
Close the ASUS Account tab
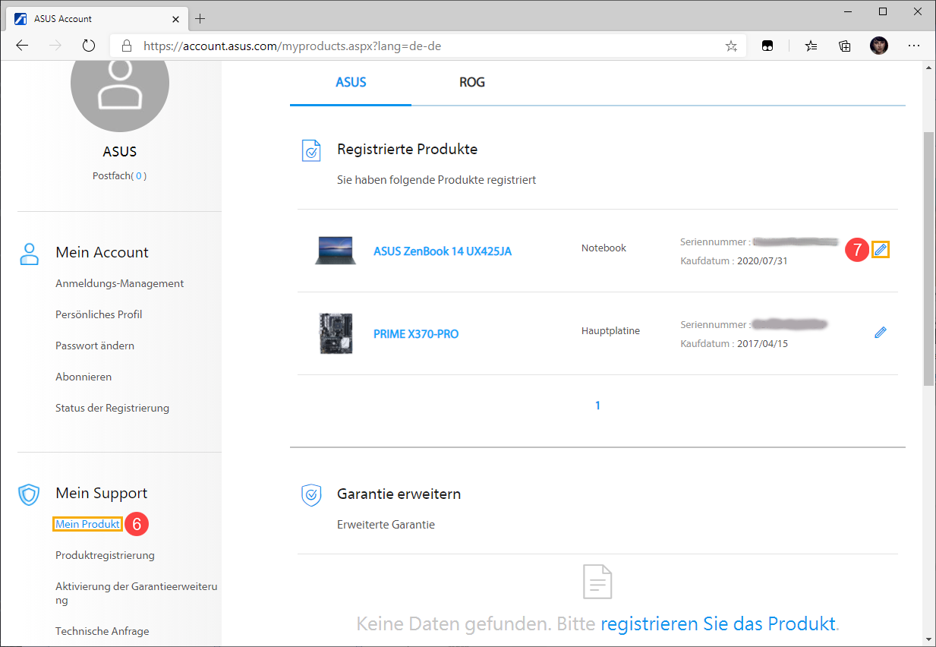176,19
